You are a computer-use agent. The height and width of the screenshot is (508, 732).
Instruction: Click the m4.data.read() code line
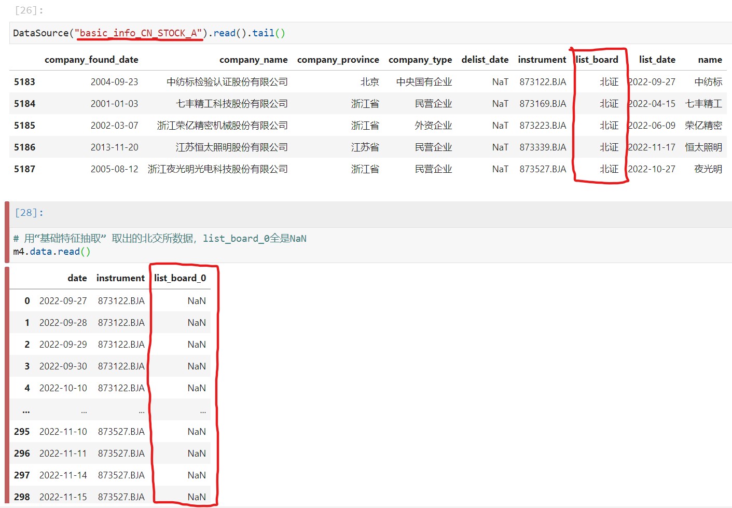[x=52, y=252]
